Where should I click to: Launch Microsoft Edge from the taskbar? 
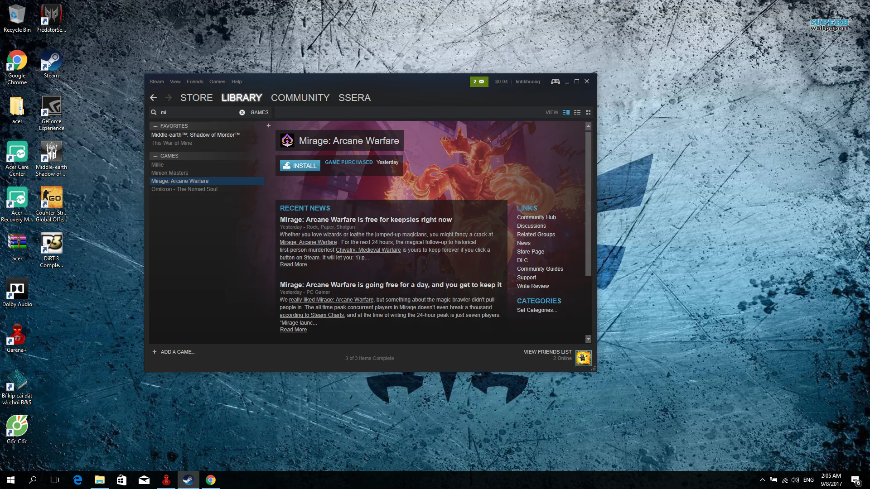(x=77, y=480)
